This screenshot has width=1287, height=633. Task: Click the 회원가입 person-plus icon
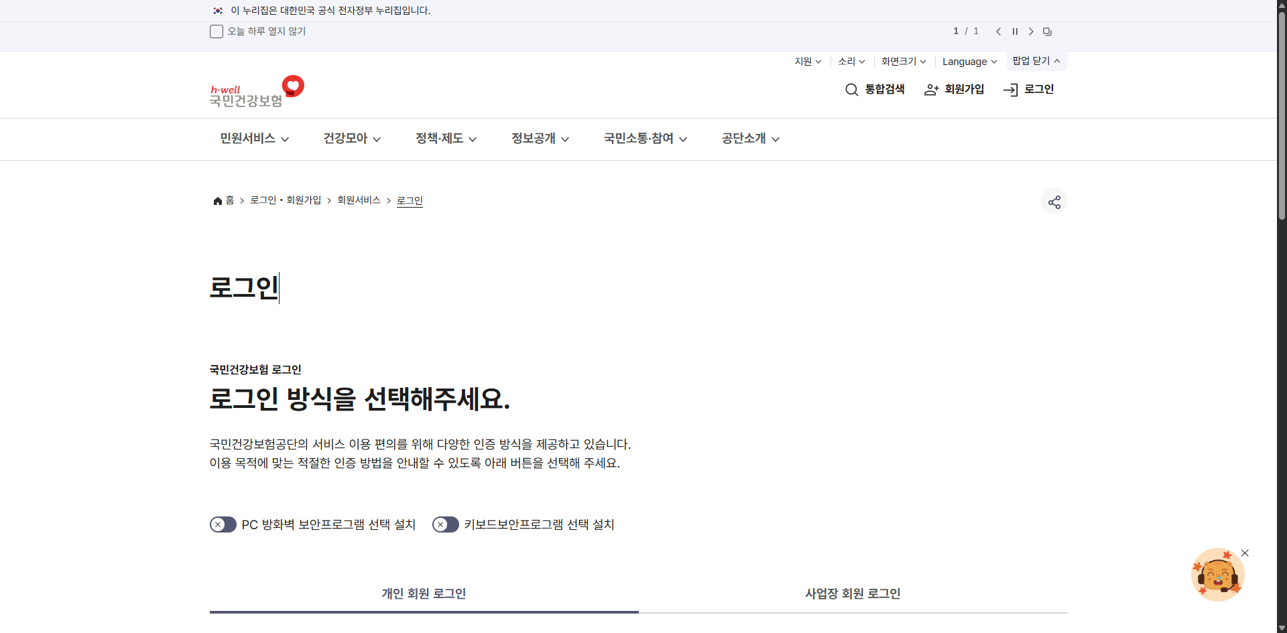tap(930, 88)
